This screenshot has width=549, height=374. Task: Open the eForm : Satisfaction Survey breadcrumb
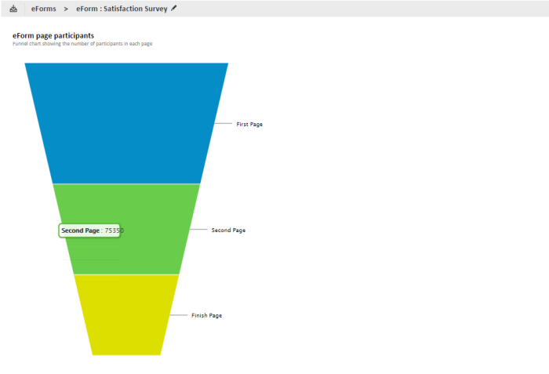[x=121, y=9]
